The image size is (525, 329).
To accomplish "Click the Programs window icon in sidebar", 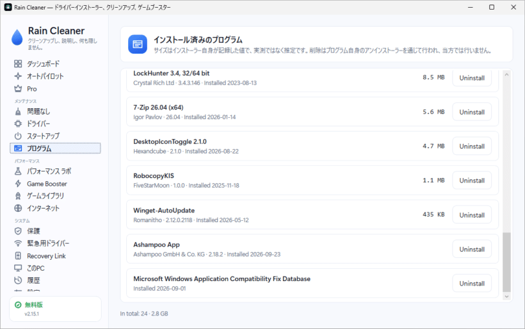I will point(18,148).
